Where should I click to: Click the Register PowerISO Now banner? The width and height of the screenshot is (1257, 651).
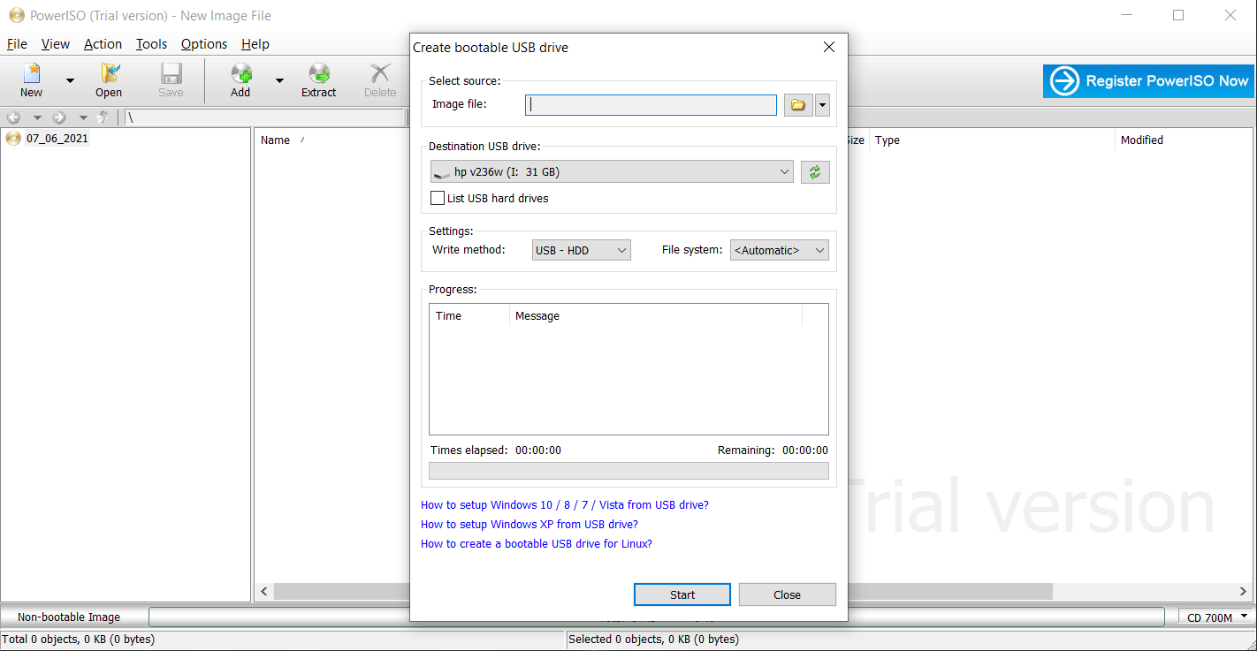[x=1148, y=81]
